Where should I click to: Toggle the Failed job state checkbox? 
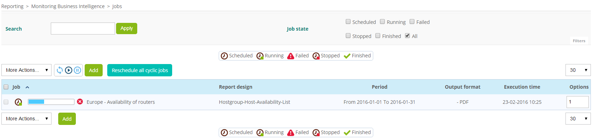pos(412,21)
